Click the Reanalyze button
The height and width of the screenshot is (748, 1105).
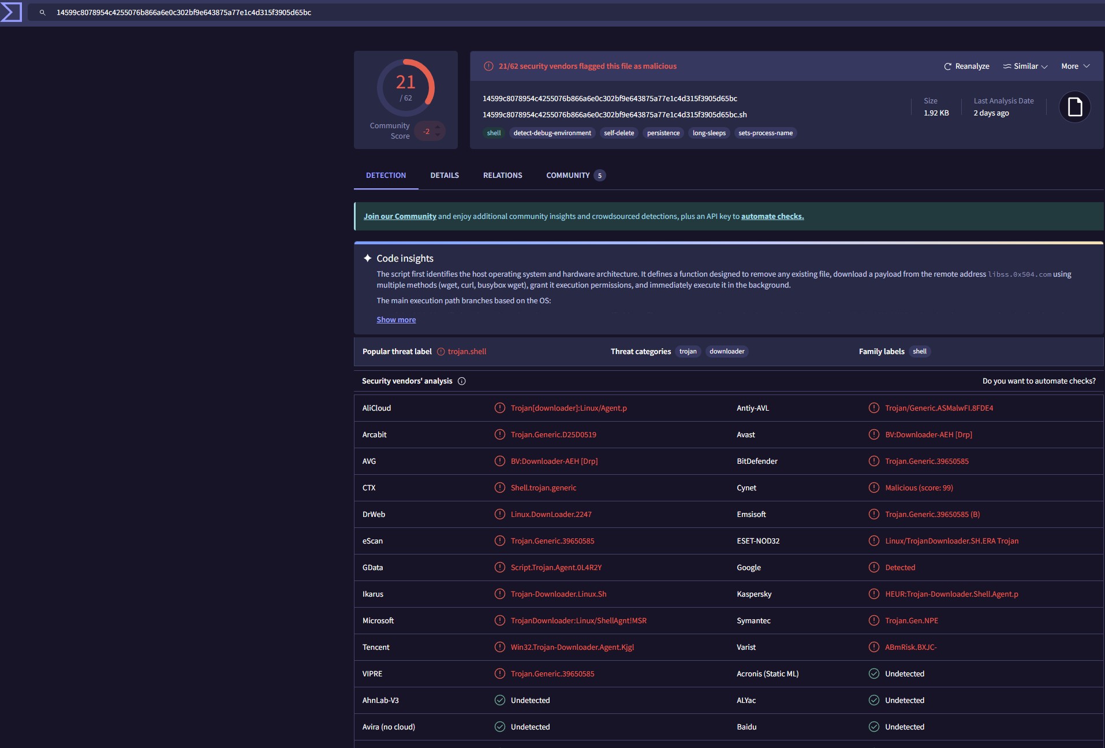(966, 66)
